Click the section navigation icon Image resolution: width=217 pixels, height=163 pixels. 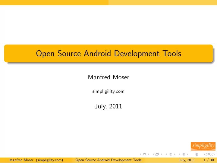184,154
